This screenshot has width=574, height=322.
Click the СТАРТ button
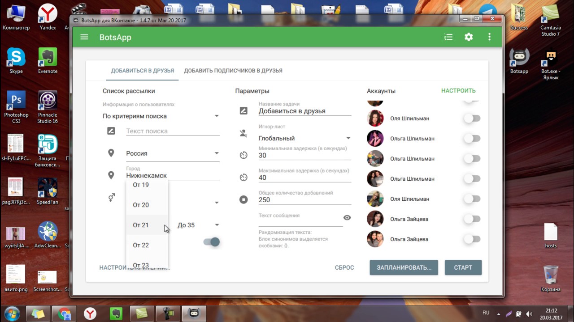coord(463,267)
